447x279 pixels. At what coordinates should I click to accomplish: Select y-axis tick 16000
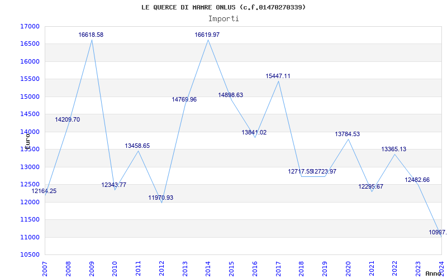pyautogui.click(x=30, y=61)
